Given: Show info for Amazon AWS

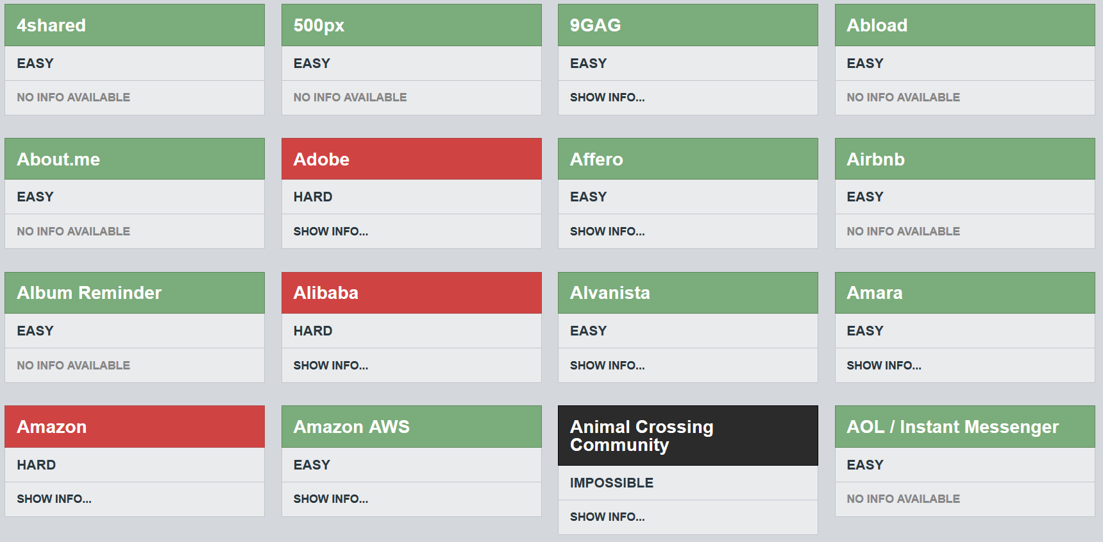Looking at the screenshot, I should [x=331, y=499].
